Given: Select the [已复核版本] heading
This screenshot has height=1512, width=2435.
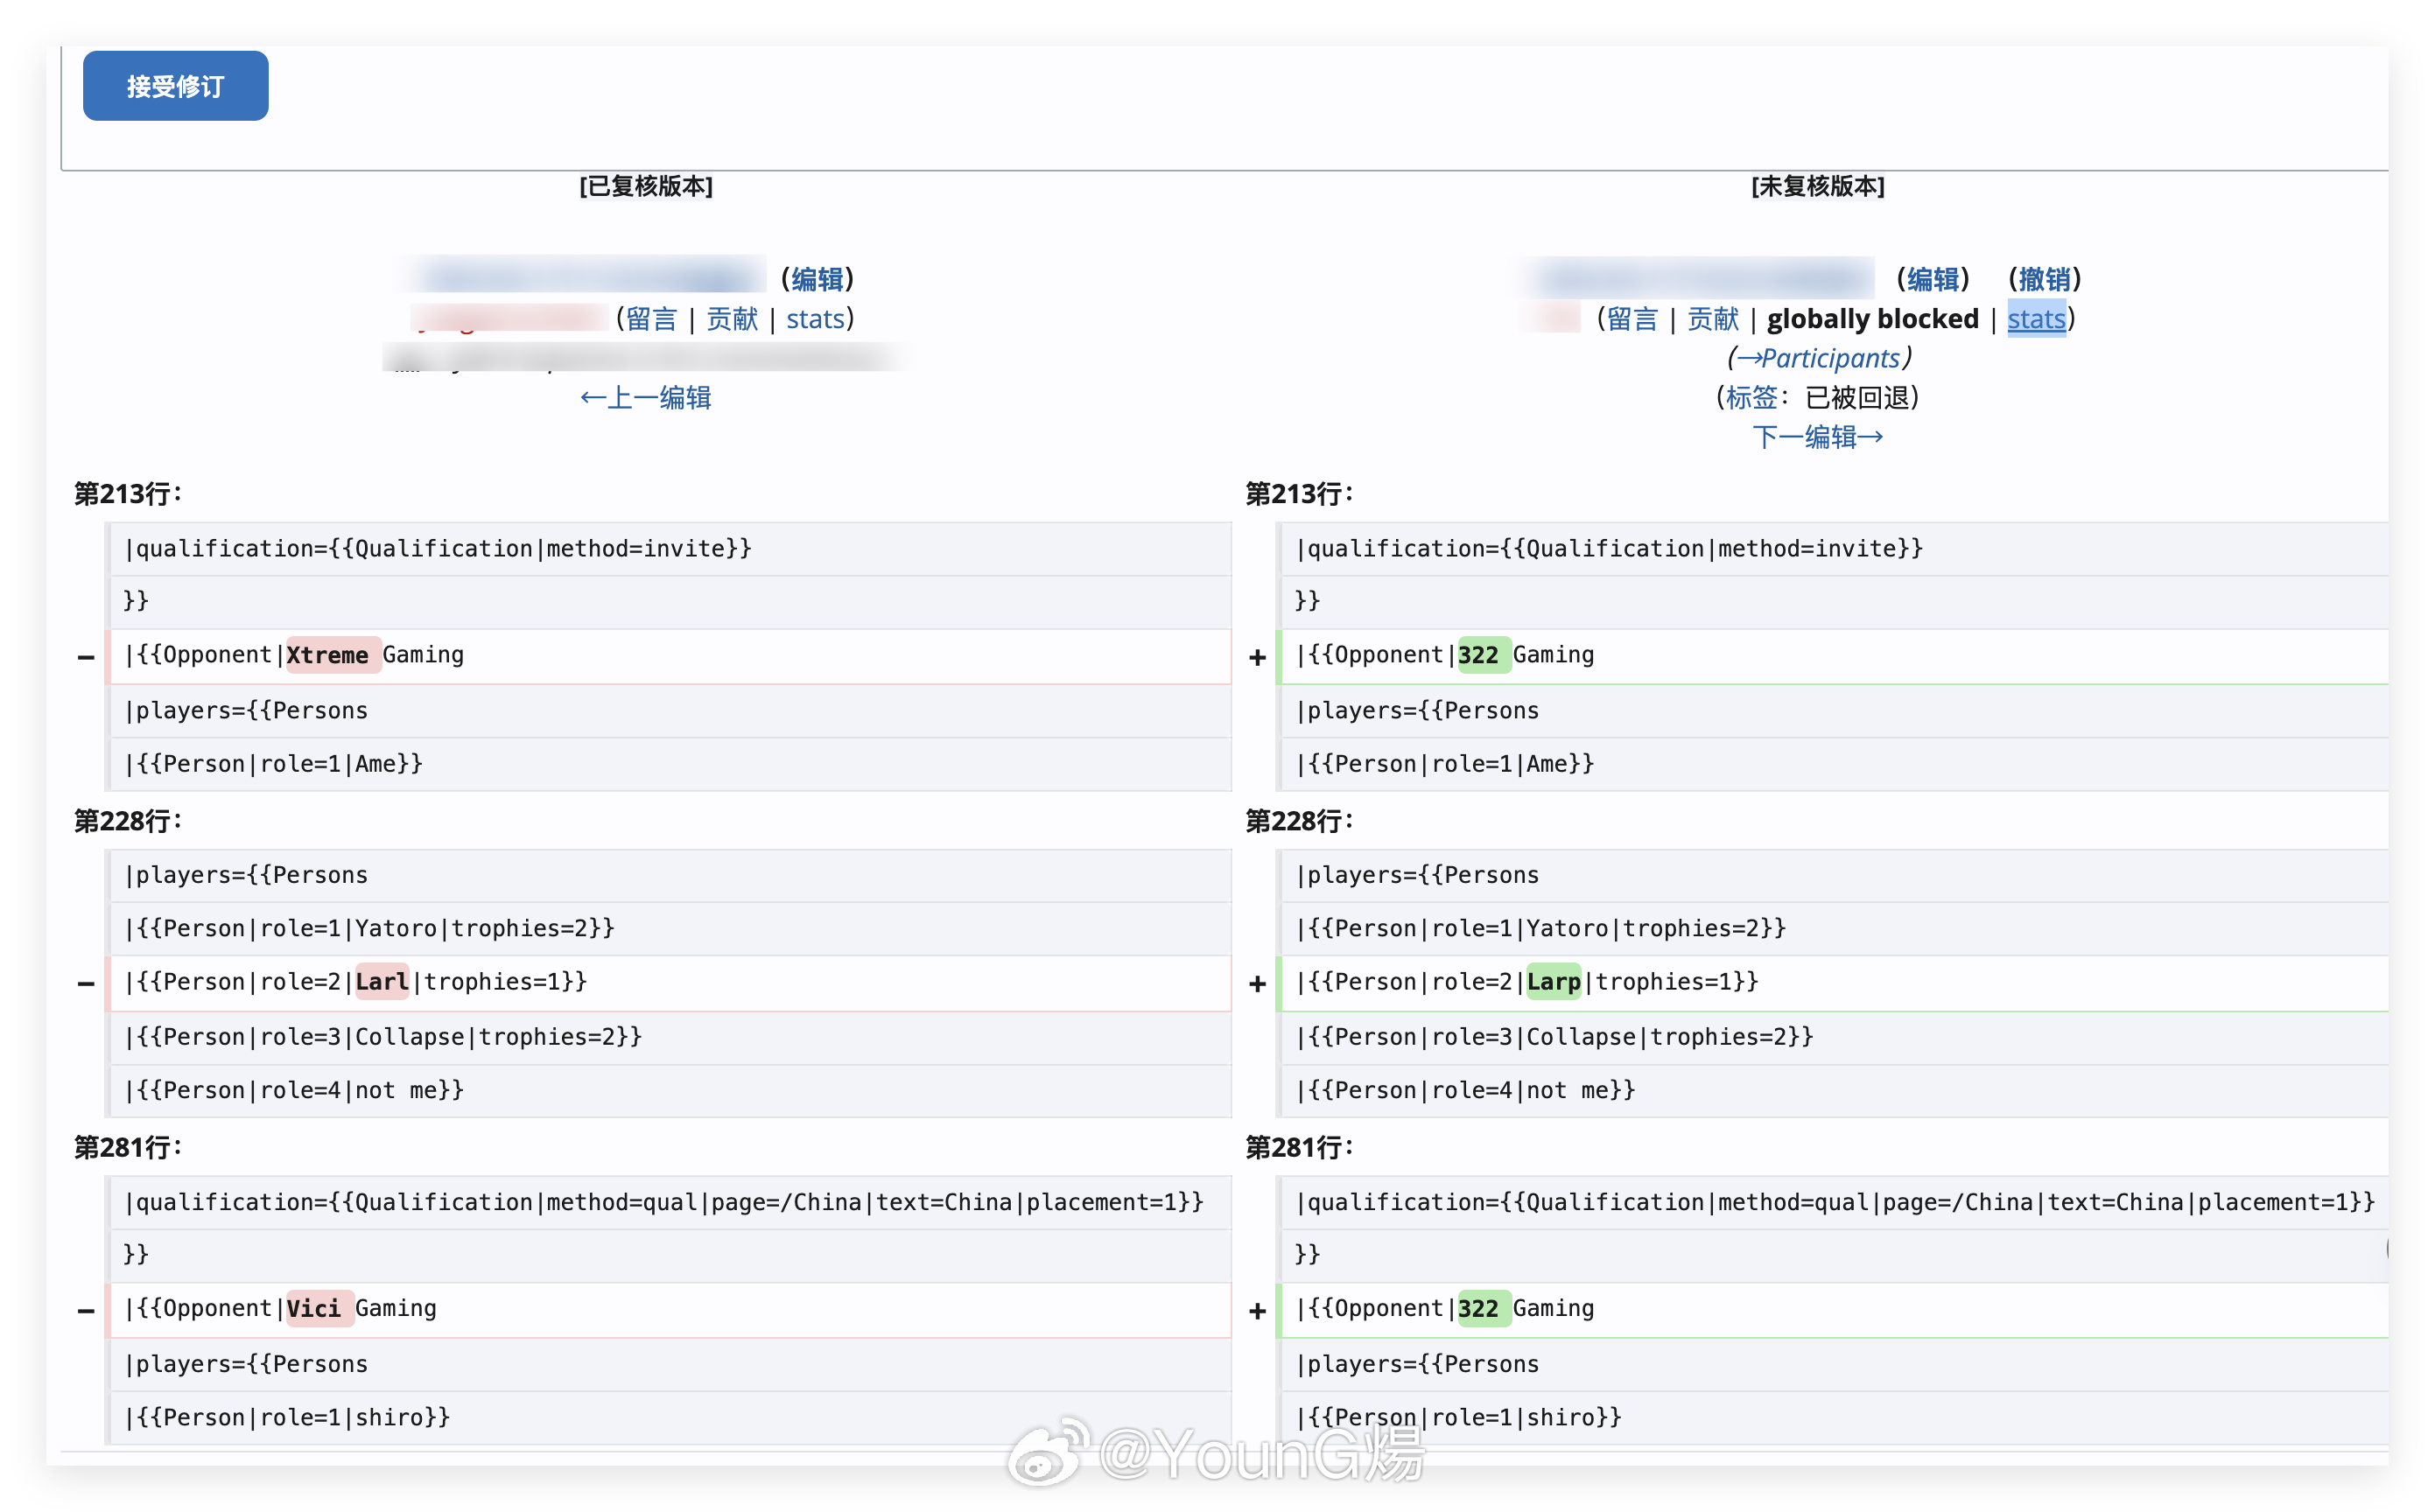Looking at the screenshot, I should point(646,186).
